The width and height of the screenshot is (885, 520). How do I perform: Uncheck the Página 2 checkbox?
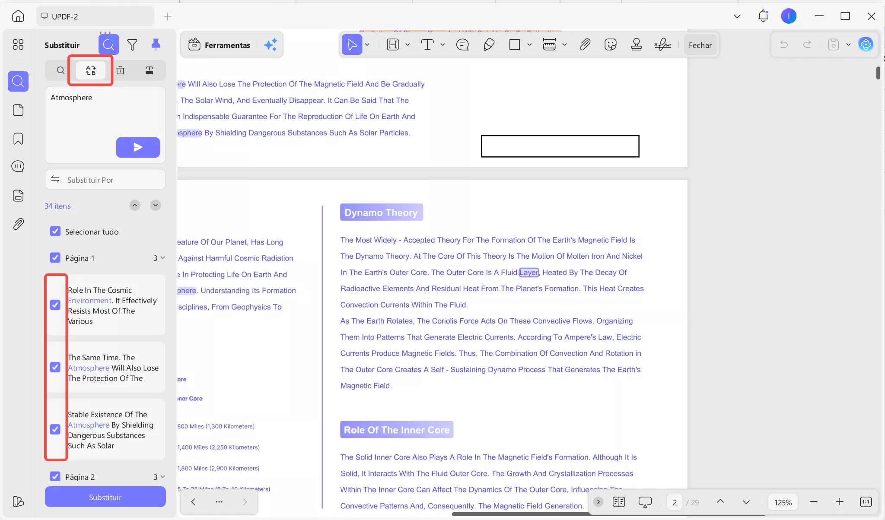(55, 476)
